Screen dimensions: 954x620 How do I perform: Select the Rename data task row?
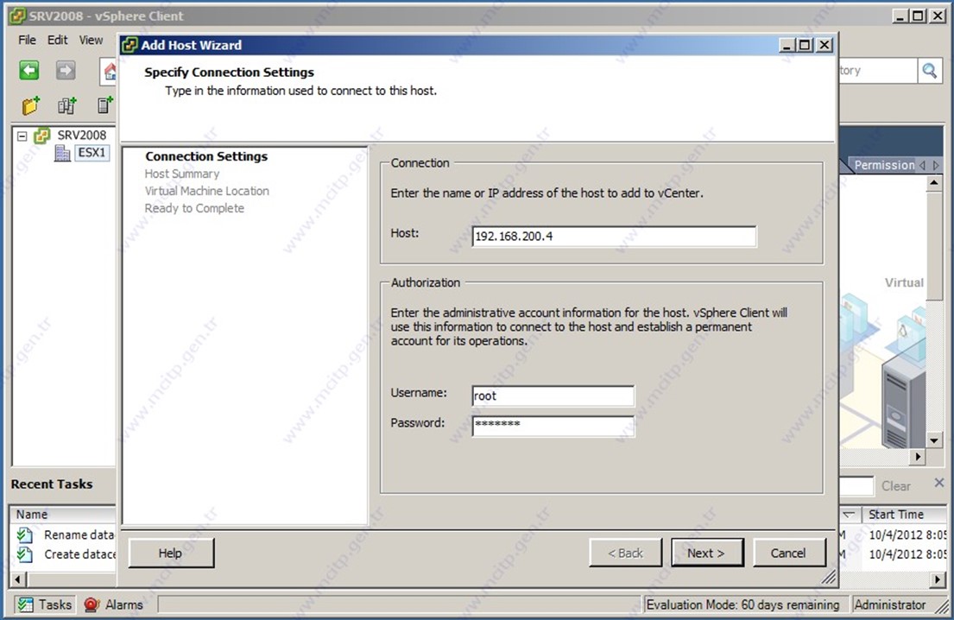[65, 535]
